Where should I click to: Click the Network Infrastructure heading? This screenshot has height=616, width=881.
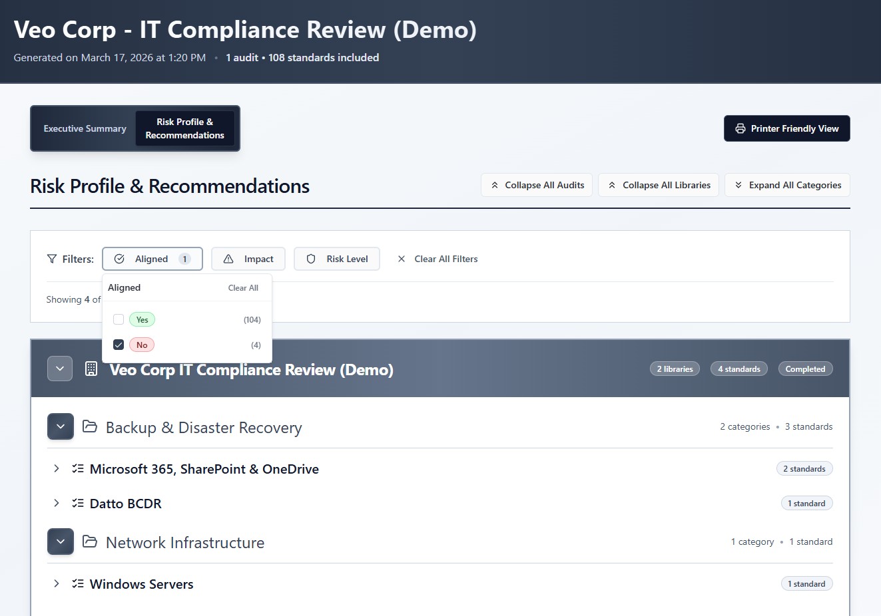tap(185, 542)
